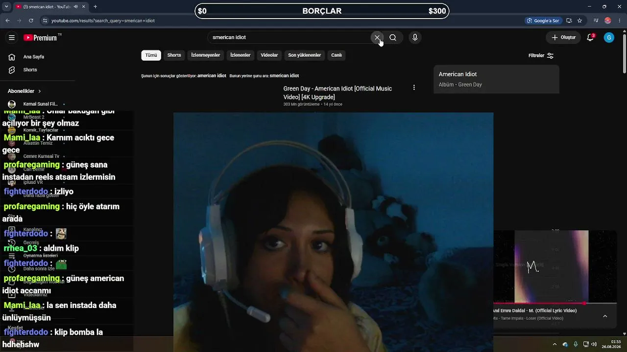The width and height of the screenshot is (627, 352).
Task: Open the Chrome media controls icon
Action: (596, 21)
